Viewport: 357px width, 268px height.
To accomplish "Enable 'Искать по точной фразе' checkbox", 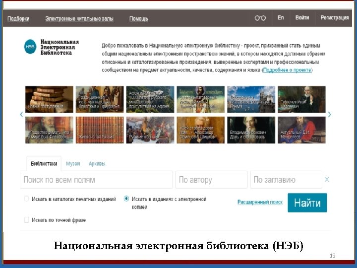I will (26, 220).
